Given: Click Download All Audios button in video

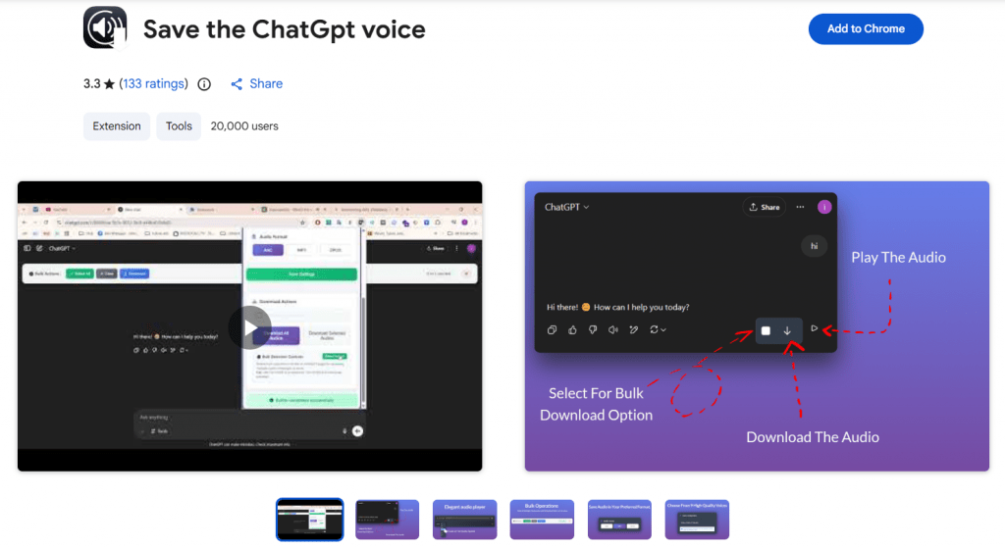Looking at the screenshot, I should pyautogui.click(x=276, y=335).
